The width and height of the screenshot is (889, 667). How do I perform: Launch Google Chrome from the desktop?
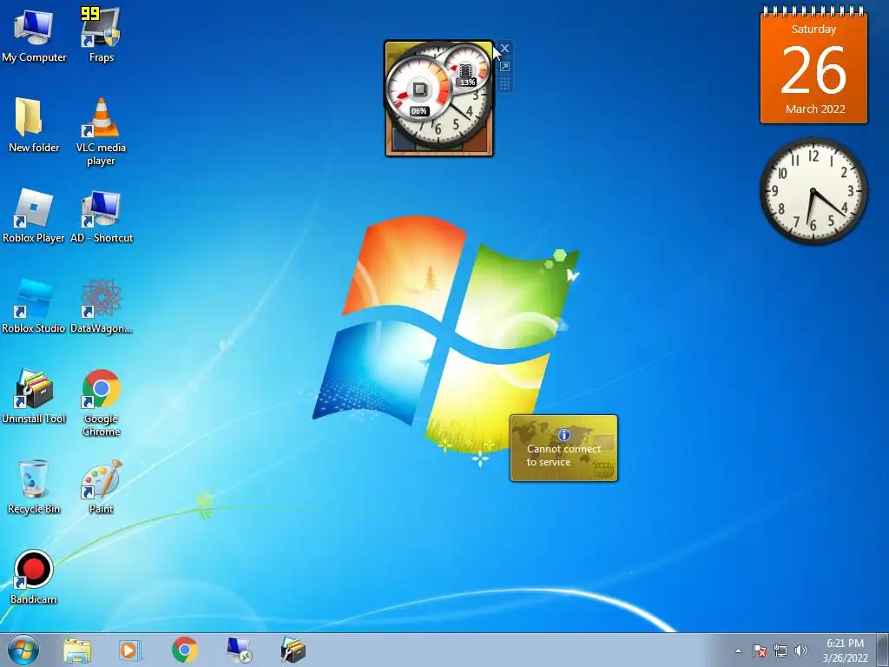click(x=101, y=403)
